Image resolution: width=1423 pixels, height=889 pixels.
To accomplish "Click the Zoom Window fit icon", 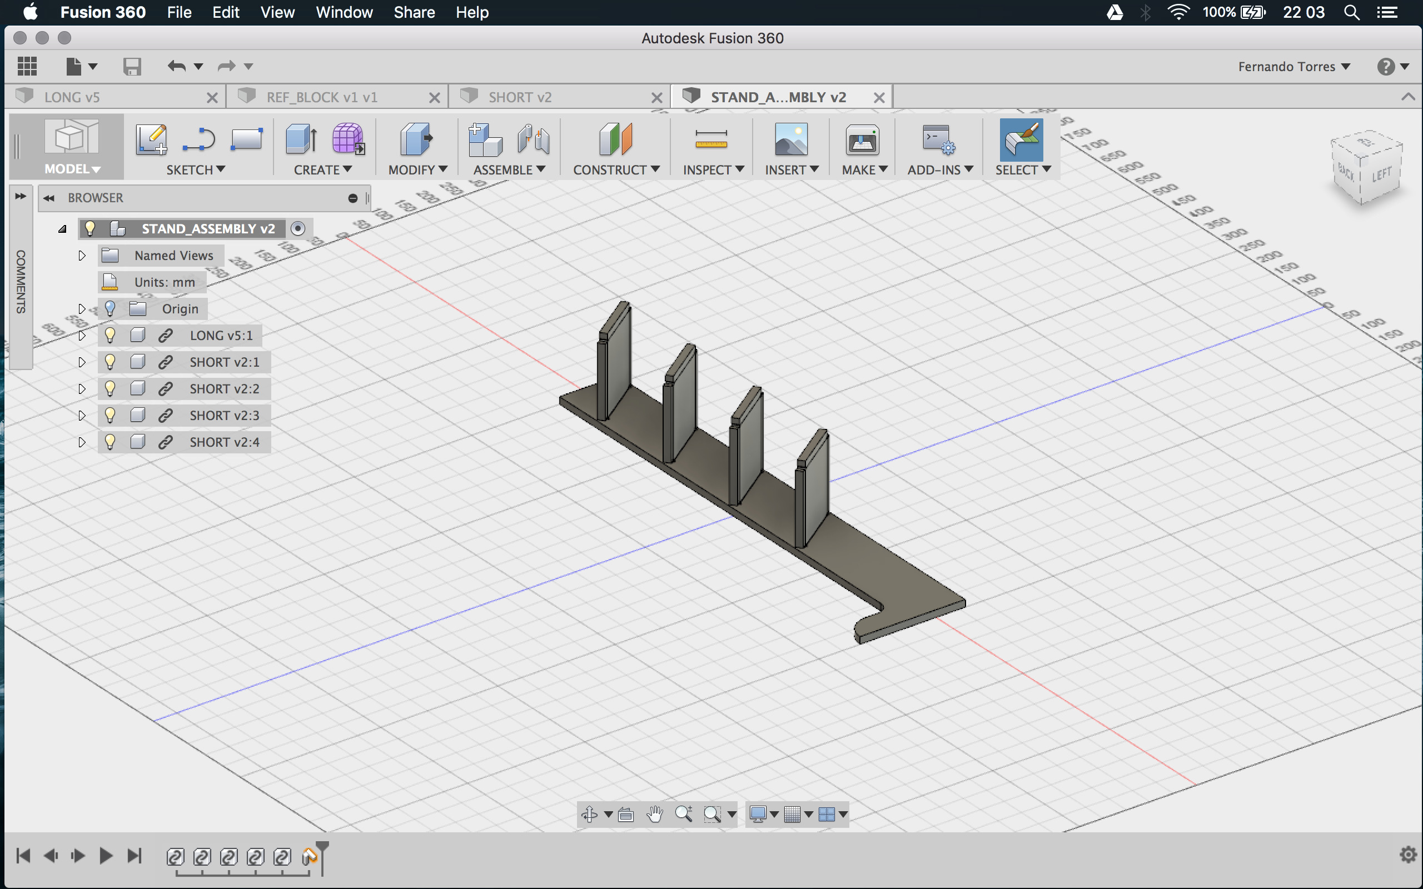I will pos(712,814).
